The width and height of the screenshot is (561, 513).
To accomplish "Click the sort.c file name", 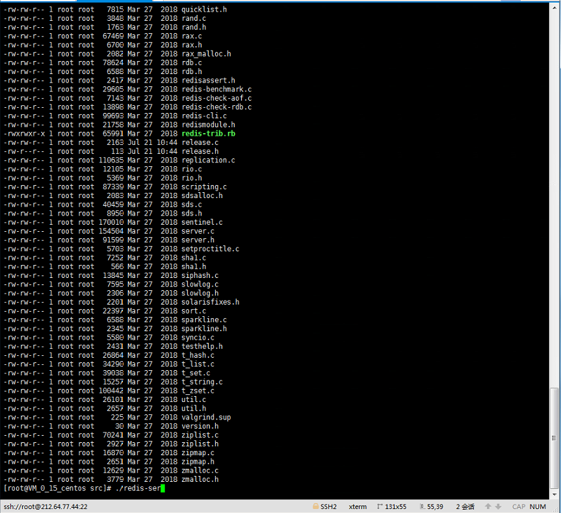I will click(194, 310).
